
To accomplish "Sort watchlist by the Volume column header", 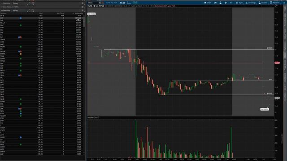I will [x=78, y=13].
